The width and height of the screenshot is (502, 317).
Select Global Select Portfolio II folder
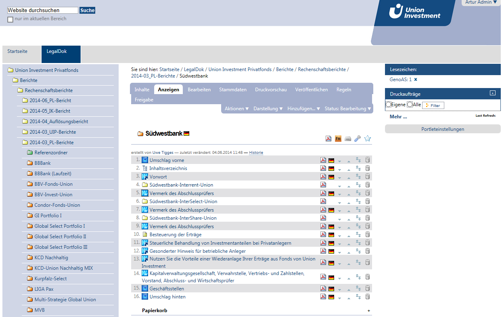61,237
